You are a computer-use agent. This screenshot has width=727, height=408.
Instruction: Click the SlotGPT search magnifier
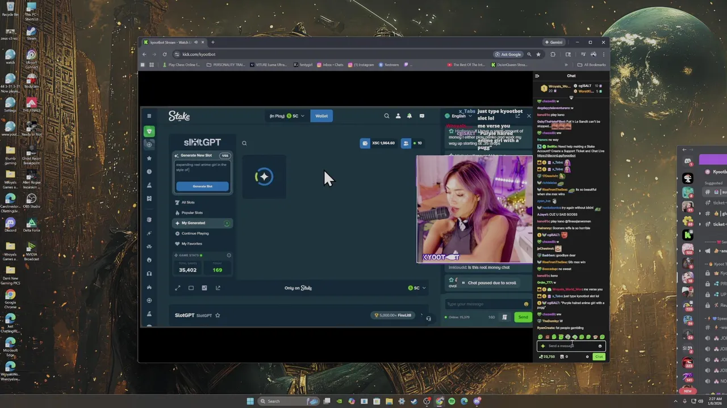tap(244, 143)
